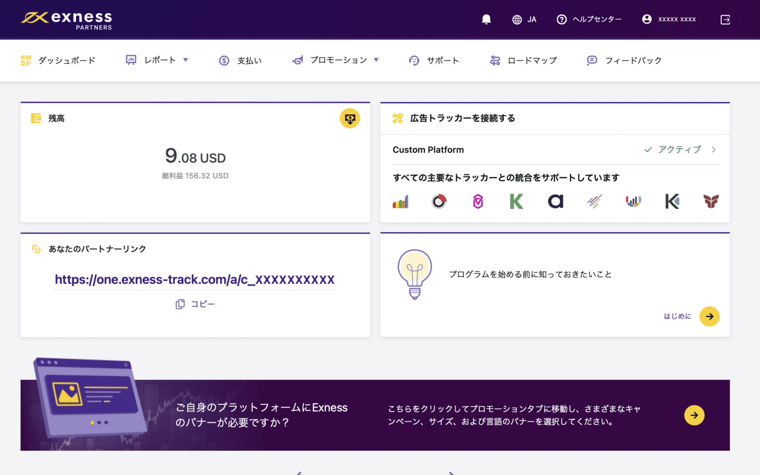Open the Custom Platform row
The width and height of the screenshot is (760, 475).
click(555, 150)
